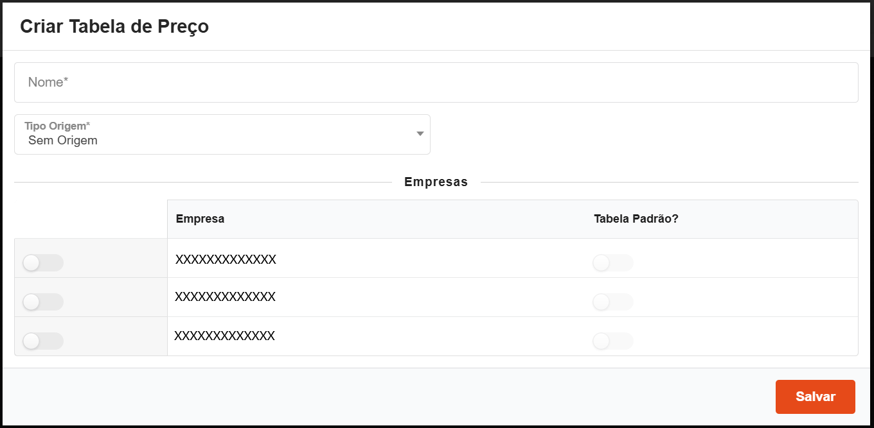Image resolution: width=874 pixels, height=428 pixels.
Task: Click the Sem Origem selected value
Action: click(x=63, y=141)
